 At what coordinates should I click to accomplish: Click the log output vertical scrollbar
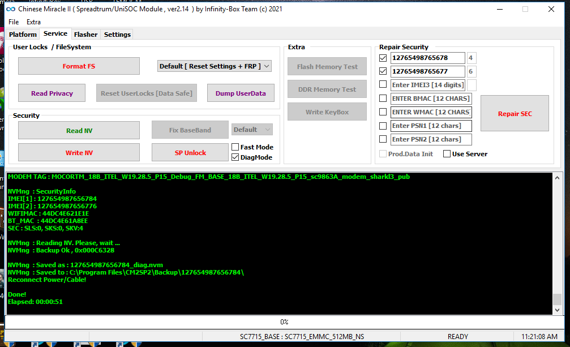557,243
